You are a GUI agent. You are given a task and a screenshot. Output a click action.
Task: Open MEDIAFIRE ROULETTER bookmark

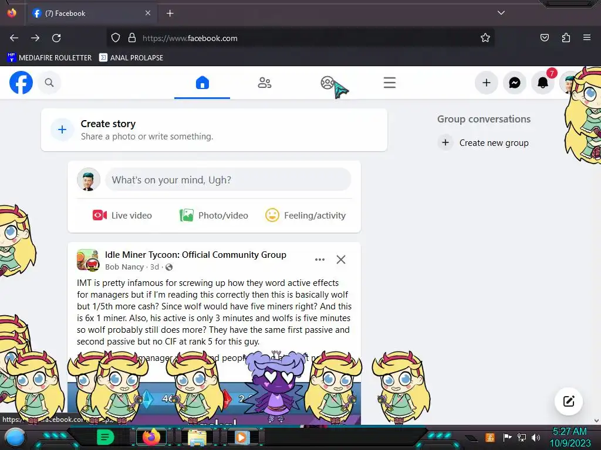49,58
